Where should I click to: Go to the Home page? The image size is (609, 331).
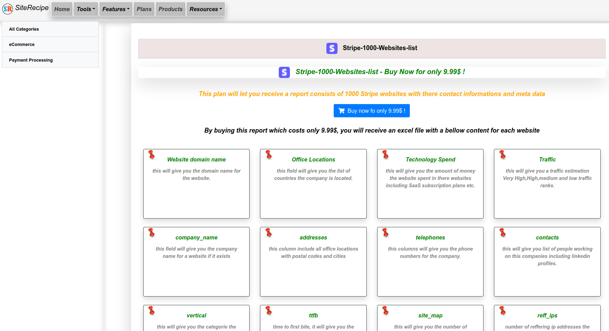(62, 9)
